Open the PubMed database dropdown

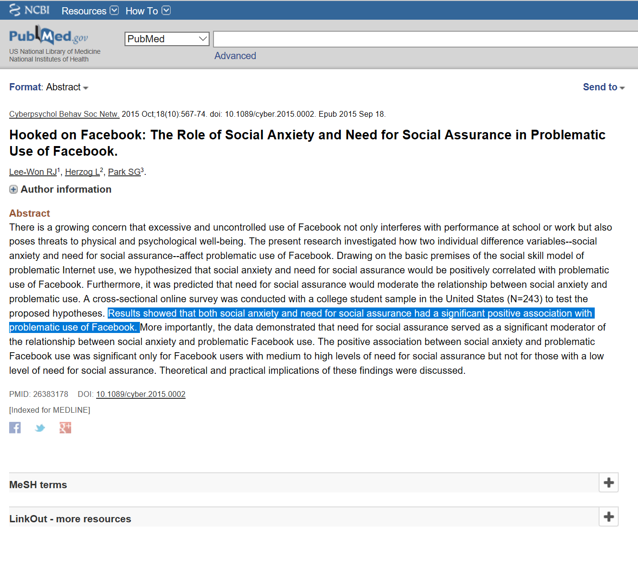pos(166,39)
